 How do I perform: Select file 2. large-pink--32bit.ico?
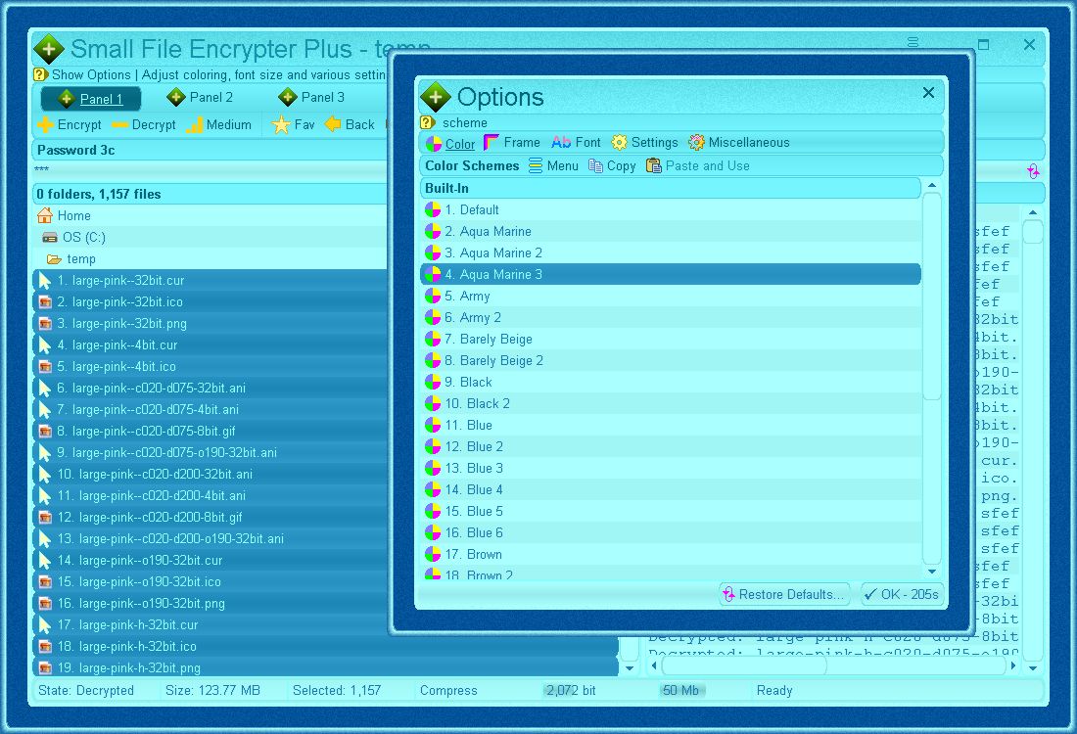(211, 302)
